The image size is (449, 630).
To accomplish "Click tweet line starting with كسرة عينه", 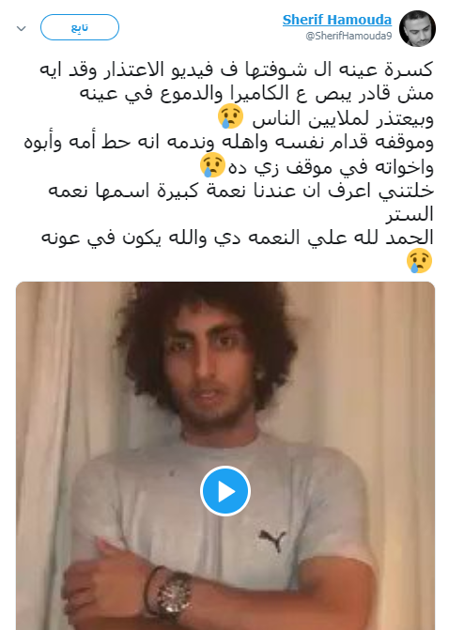I will [237, 69].
